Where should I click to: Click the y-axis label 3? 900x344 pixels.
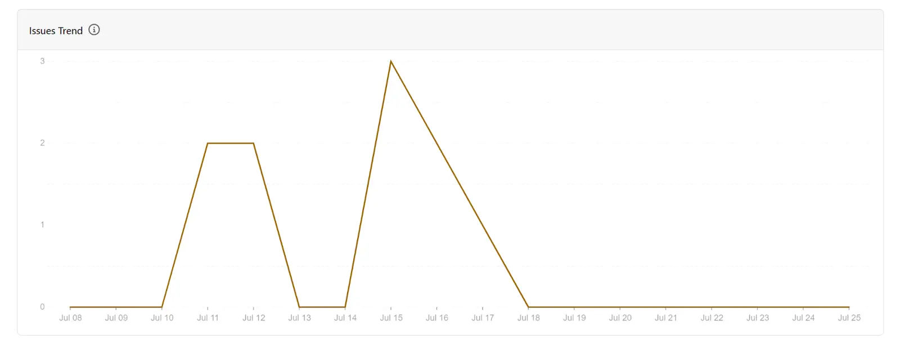[x=42, y=61]
